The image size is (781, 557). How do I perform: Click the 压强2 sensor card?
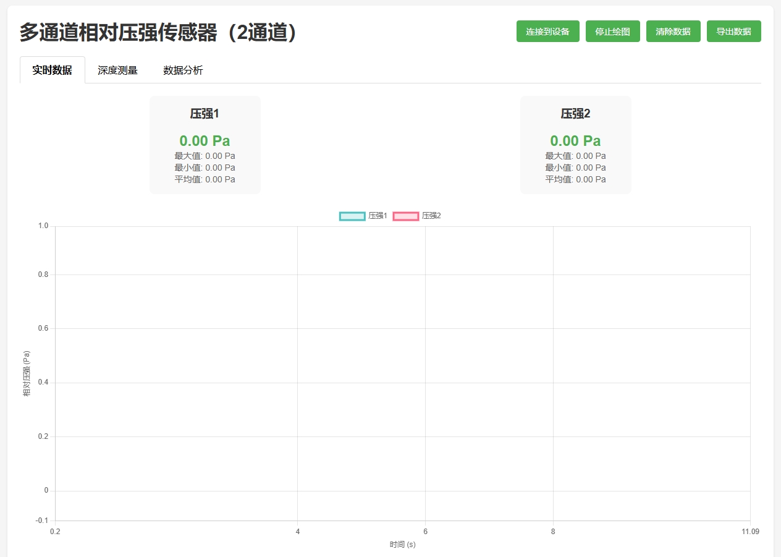tap(575, 144)
